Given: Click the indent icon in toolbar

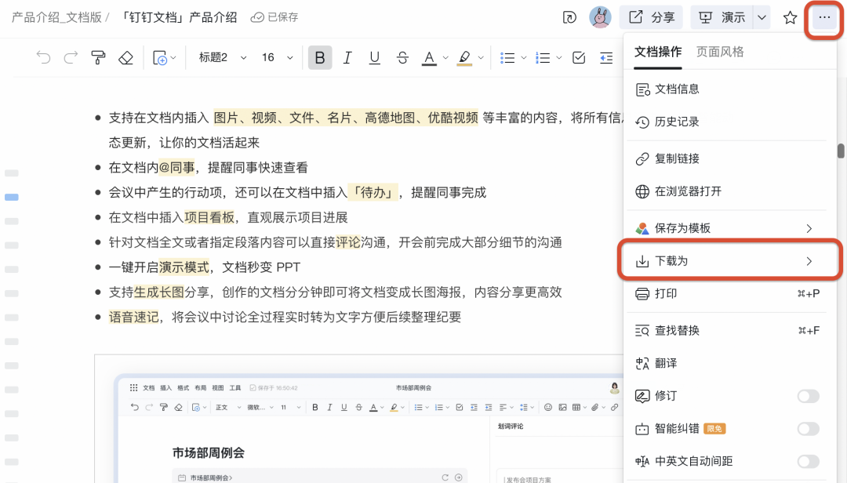Looking at the screenshot, I should point(606,57).
